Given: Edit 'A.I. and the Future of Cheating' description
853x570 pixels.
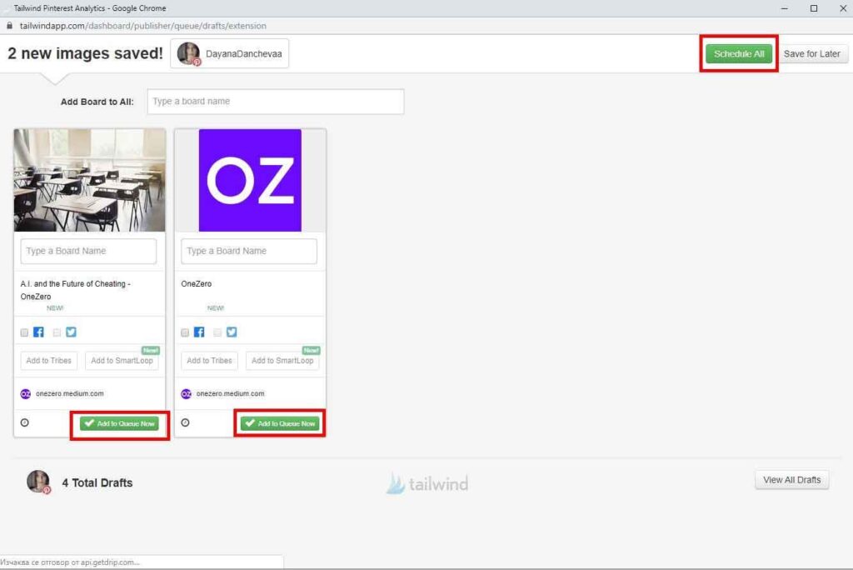Looking at the screenshot, I should click(x=75, y=290).
